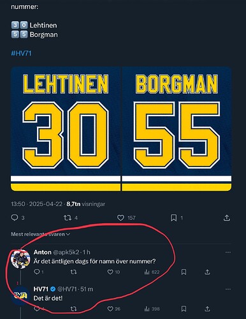The height and width of the screenshot is (319, 246).
Task: Like Anton's reply with 10 likes
Action: (x=113, y=272)
